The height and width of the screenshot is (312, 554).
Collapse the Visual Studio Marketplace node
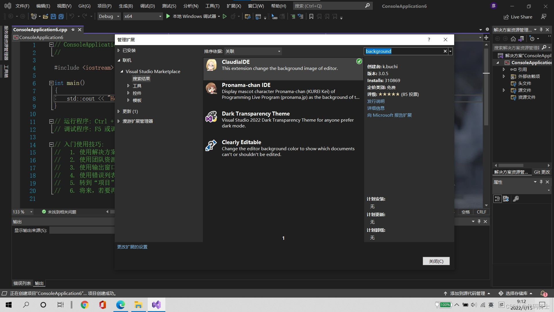[x=121, y=71]
